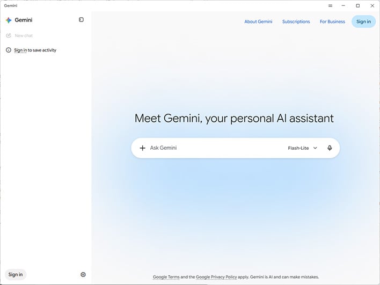Minimize the Gemini window
This screenshot has height=285, width=380.
click(343, 5)
